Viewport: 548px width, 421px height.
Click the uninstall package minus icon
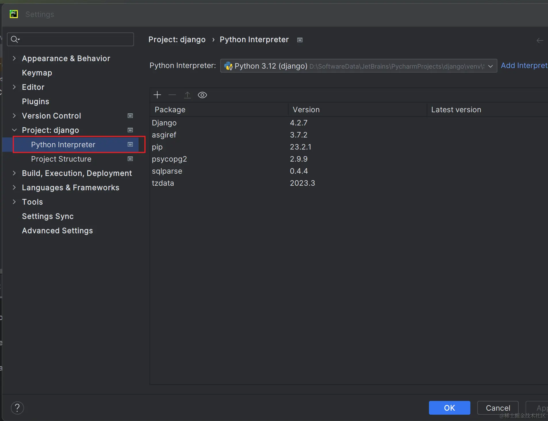click(172, 95)
